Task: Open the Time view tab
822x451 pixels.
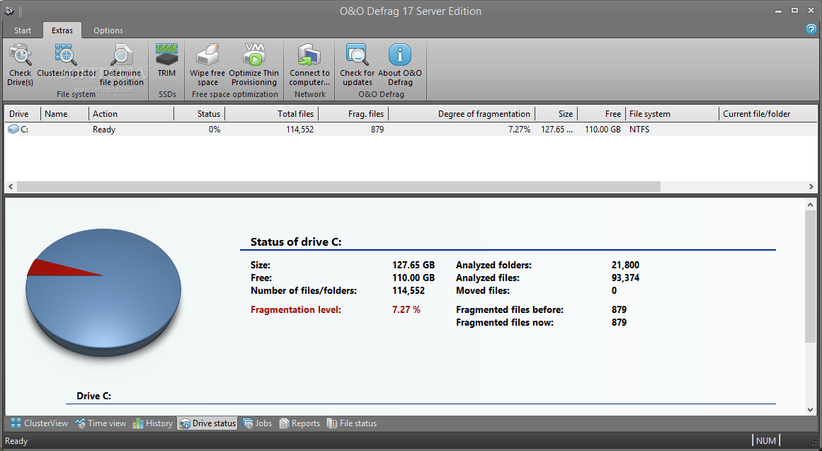Action: (x=101, y=423)
